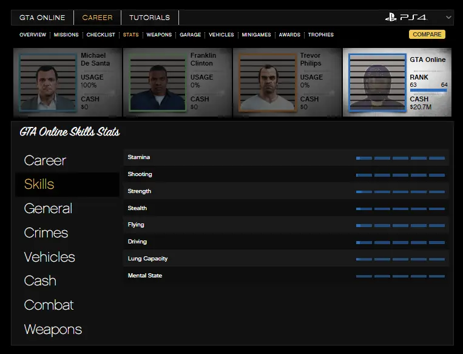Open the WEAPONS submenu in top navigation

pos(159,35)
